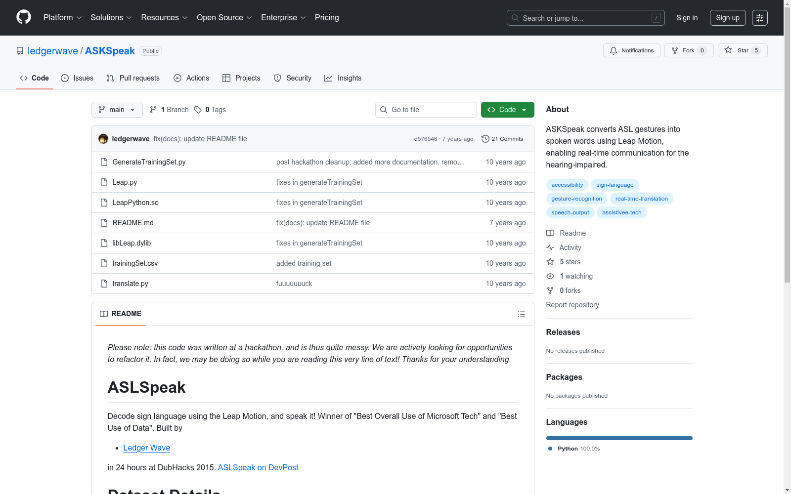Expand the Open Source menu

(224, 18)
